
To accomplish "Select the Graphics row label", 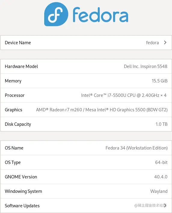I will 14,110.
